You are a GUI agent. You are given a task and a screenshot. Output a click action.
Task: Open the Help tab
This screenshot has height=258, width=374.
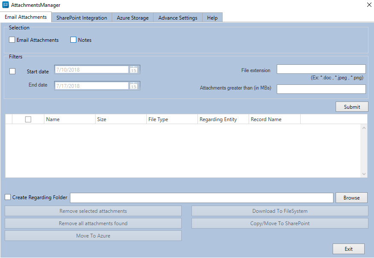tap(212, 18)
